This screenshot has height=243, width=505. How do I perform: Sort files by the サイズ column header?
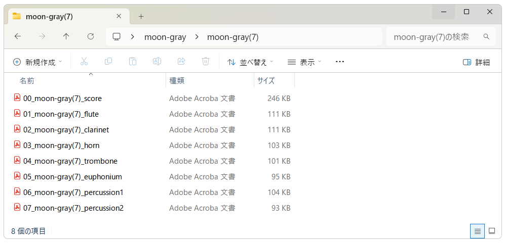[266, 80]
